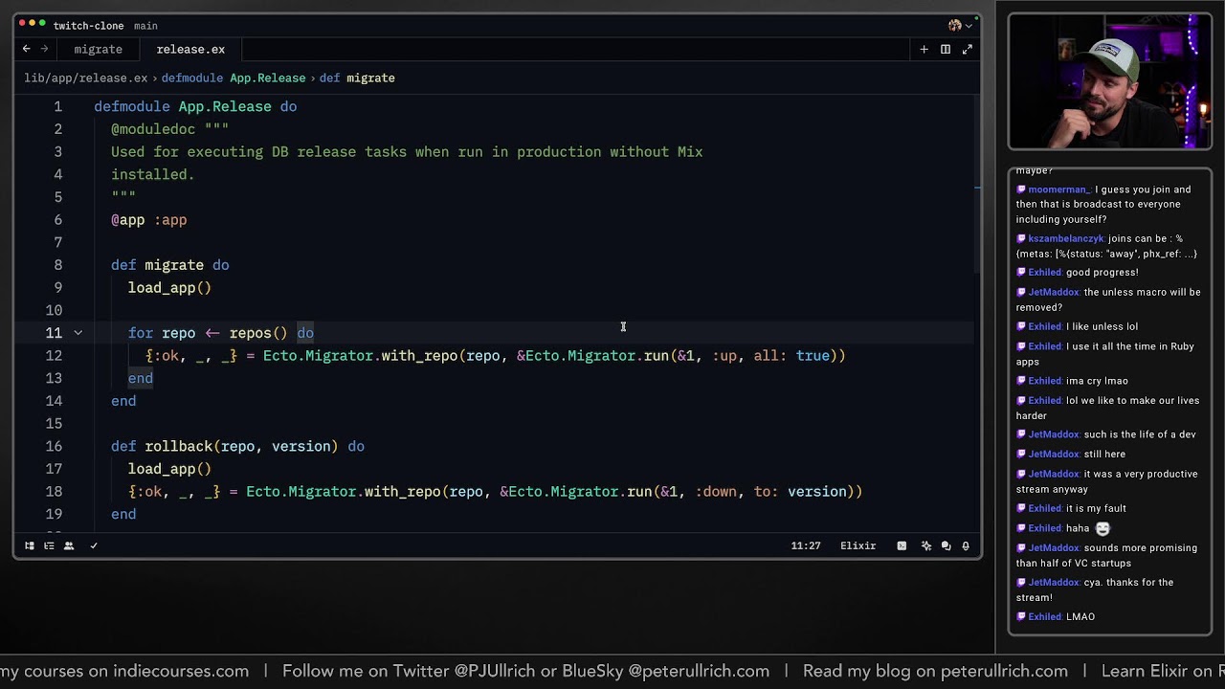Viewport: 1225px width, 689px height.
Task: Click the main branch name in title bar
Action: (x=145, y=26)
